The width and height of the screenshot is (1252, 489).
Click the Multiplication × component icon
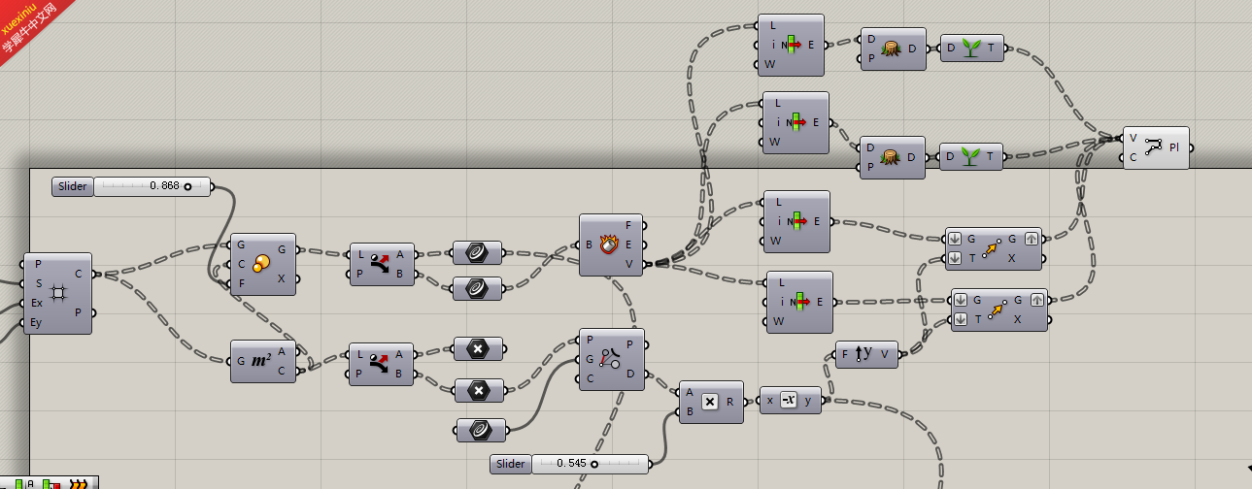[710, 402]
